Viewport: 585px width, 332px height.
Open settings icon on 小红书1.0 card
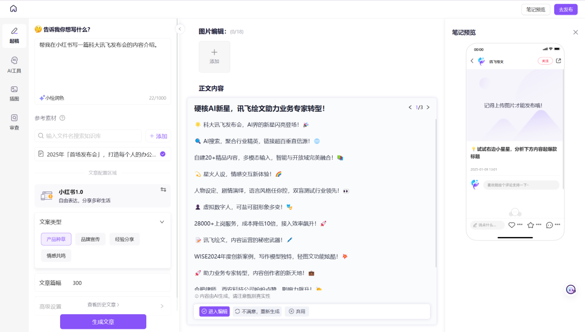(164, 190)
